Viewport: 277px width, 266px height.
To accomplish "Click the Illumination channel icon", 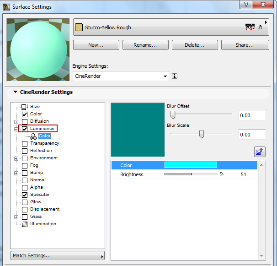I will pyautogui.click(x=25, y=224).
